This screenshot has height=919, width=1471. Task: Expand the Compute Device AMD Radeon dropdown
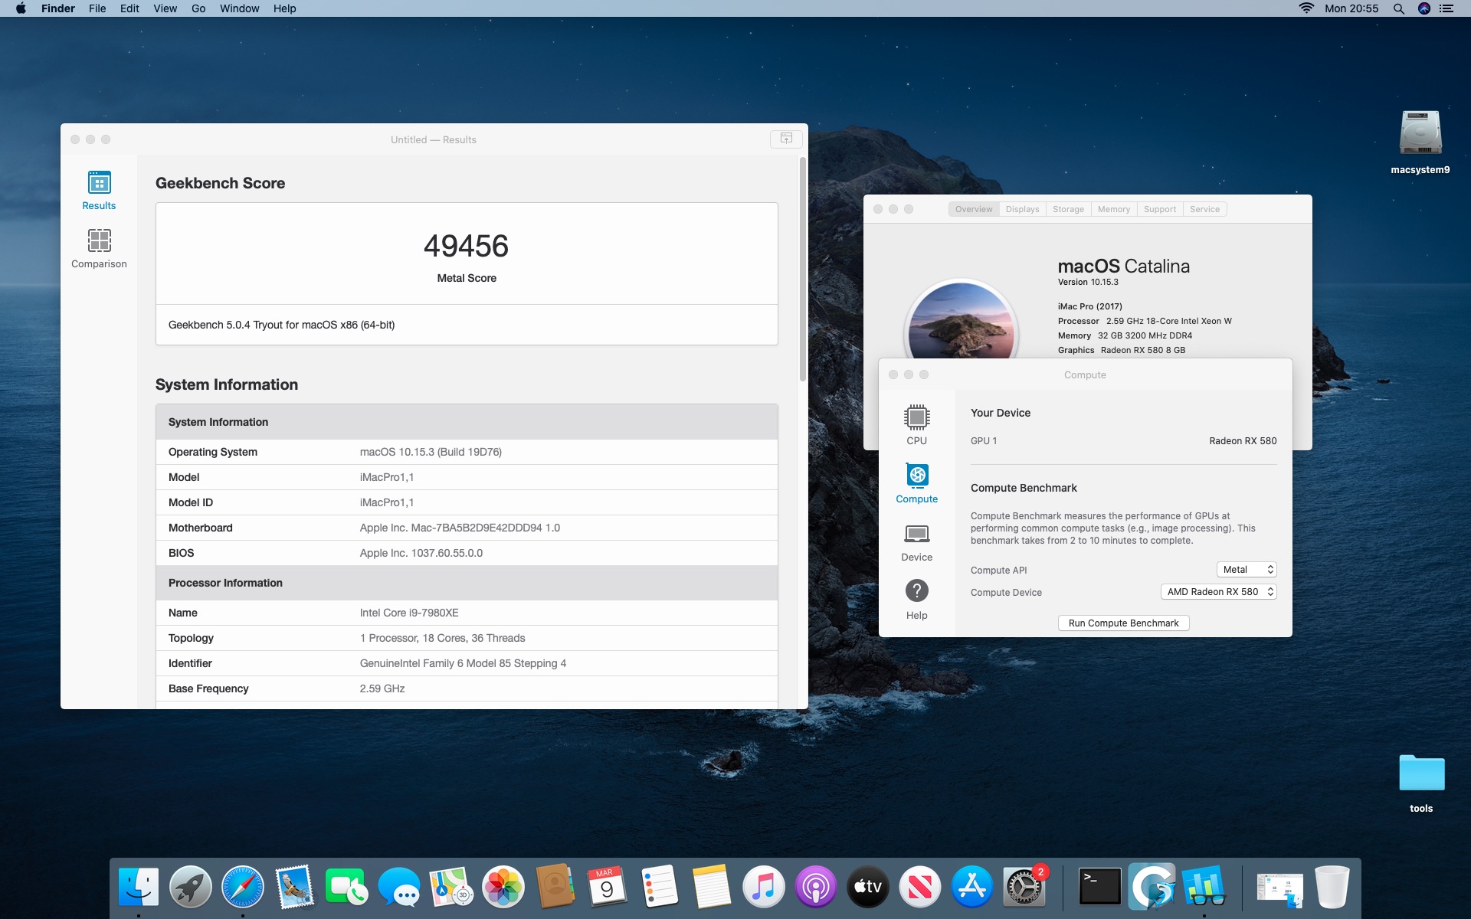pos(1218,591)
